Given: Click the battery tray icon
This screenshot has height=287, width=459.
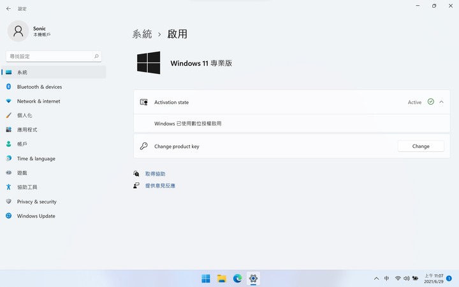Looking at the screenshot, I should pyautogui.click(x=415, y=278).
